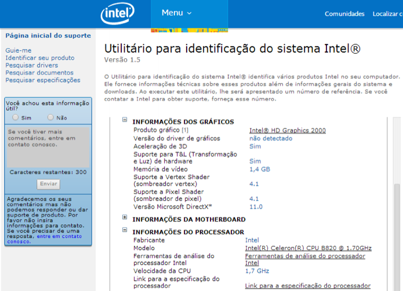Collapse Informações dos Gráficos section
The width and height of the screenshot is (403, 291).
tap(125, 120)
